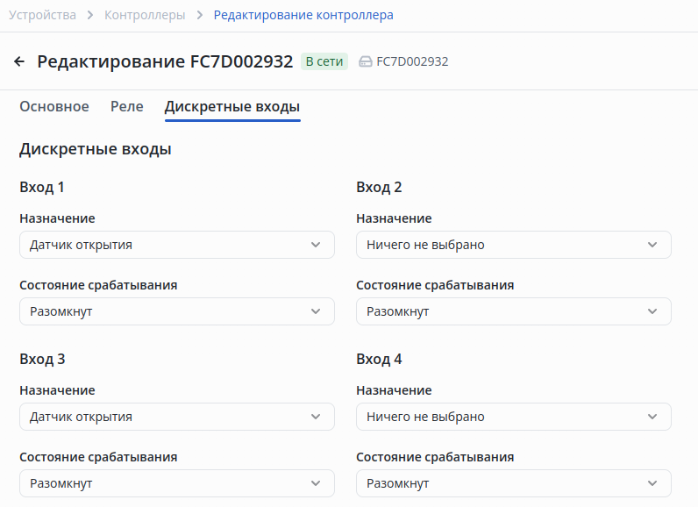Click the Редактирование контроллера breadcrumb
This screenshot has height=507, width=698.
(303, 15)
